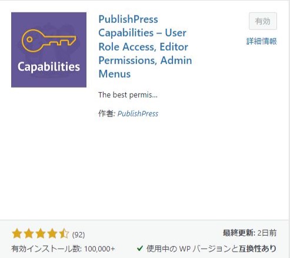Click the half-filled fifth rating star

64,234
